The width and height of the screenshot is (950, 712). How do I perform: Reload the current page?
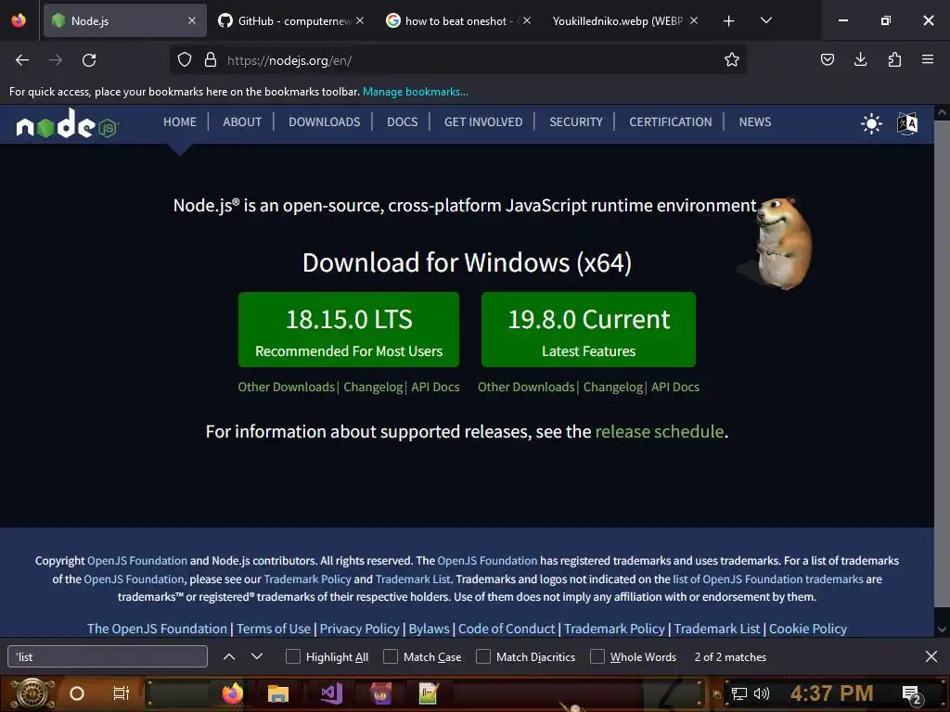tap(89, 60)
